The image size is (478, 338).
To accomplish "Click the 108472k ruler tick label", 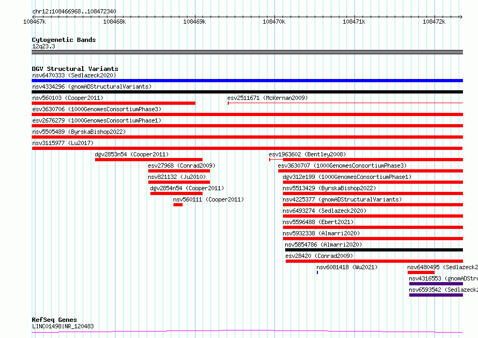I will pyautogui.click(x=434, y=21).
